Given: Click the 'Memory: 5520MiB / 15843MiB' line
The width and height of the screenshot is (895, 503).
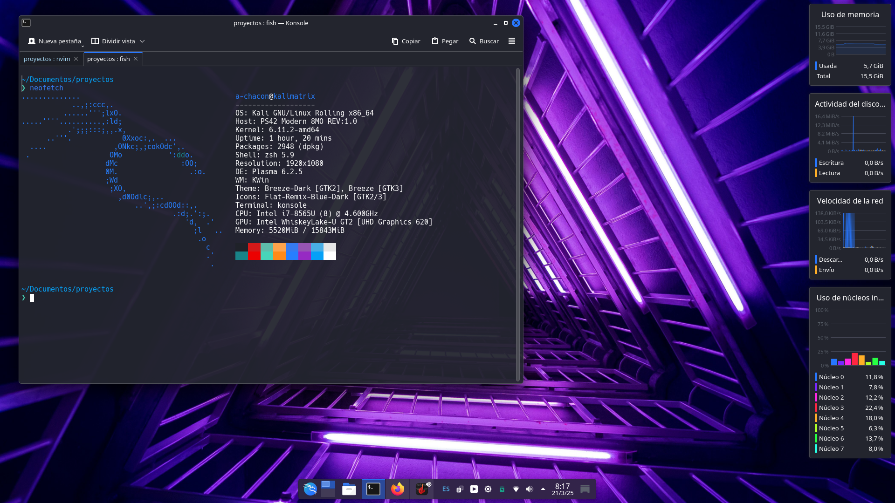Looking at the screenshot, I should (x=290, y=231).
